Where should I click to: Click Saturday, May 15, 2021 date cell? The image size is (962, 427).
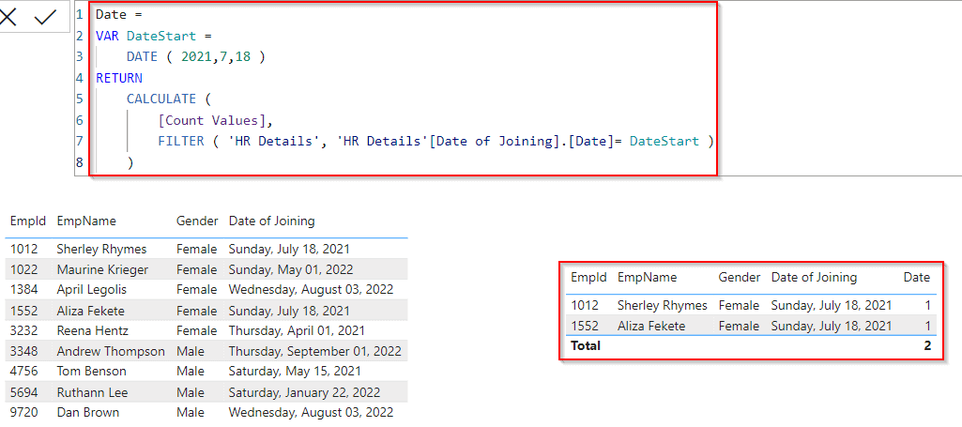[295, 372]
